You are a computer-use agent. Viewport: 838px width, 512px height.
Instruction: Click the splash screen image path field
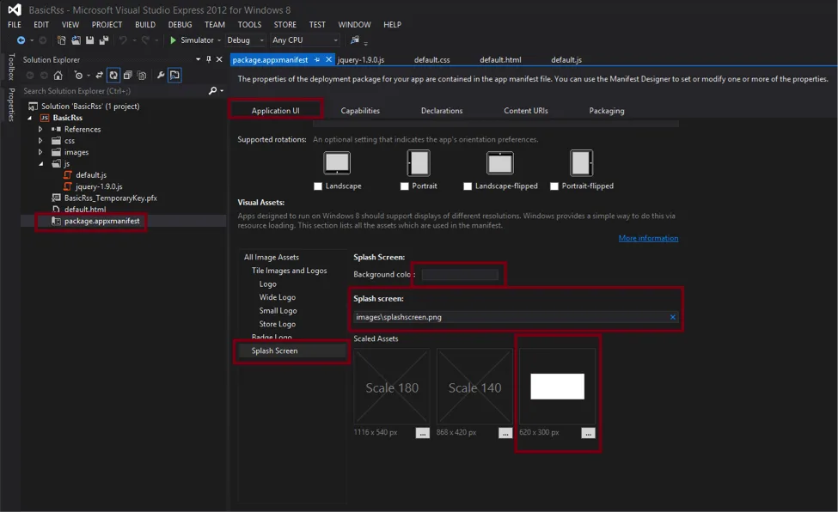(516, 317)
